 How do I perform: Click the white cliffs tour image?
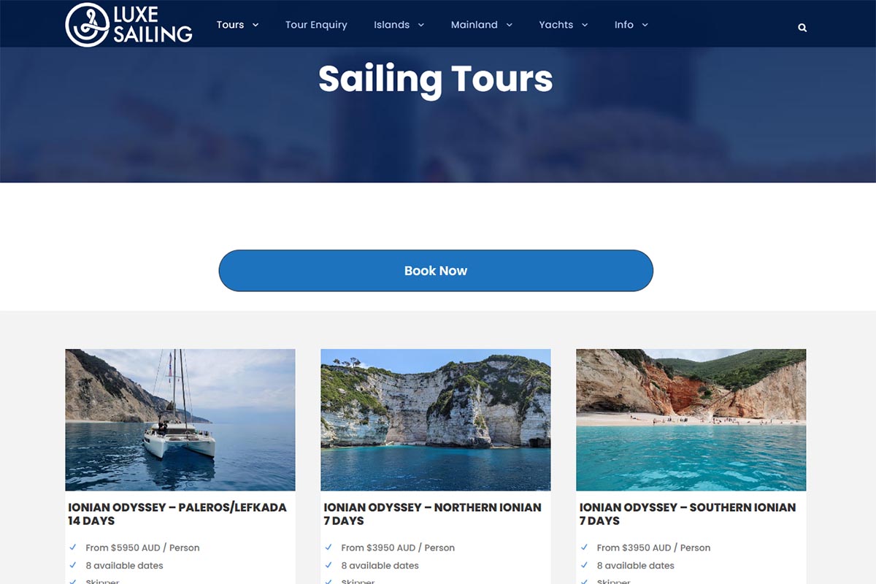(436, 420)
